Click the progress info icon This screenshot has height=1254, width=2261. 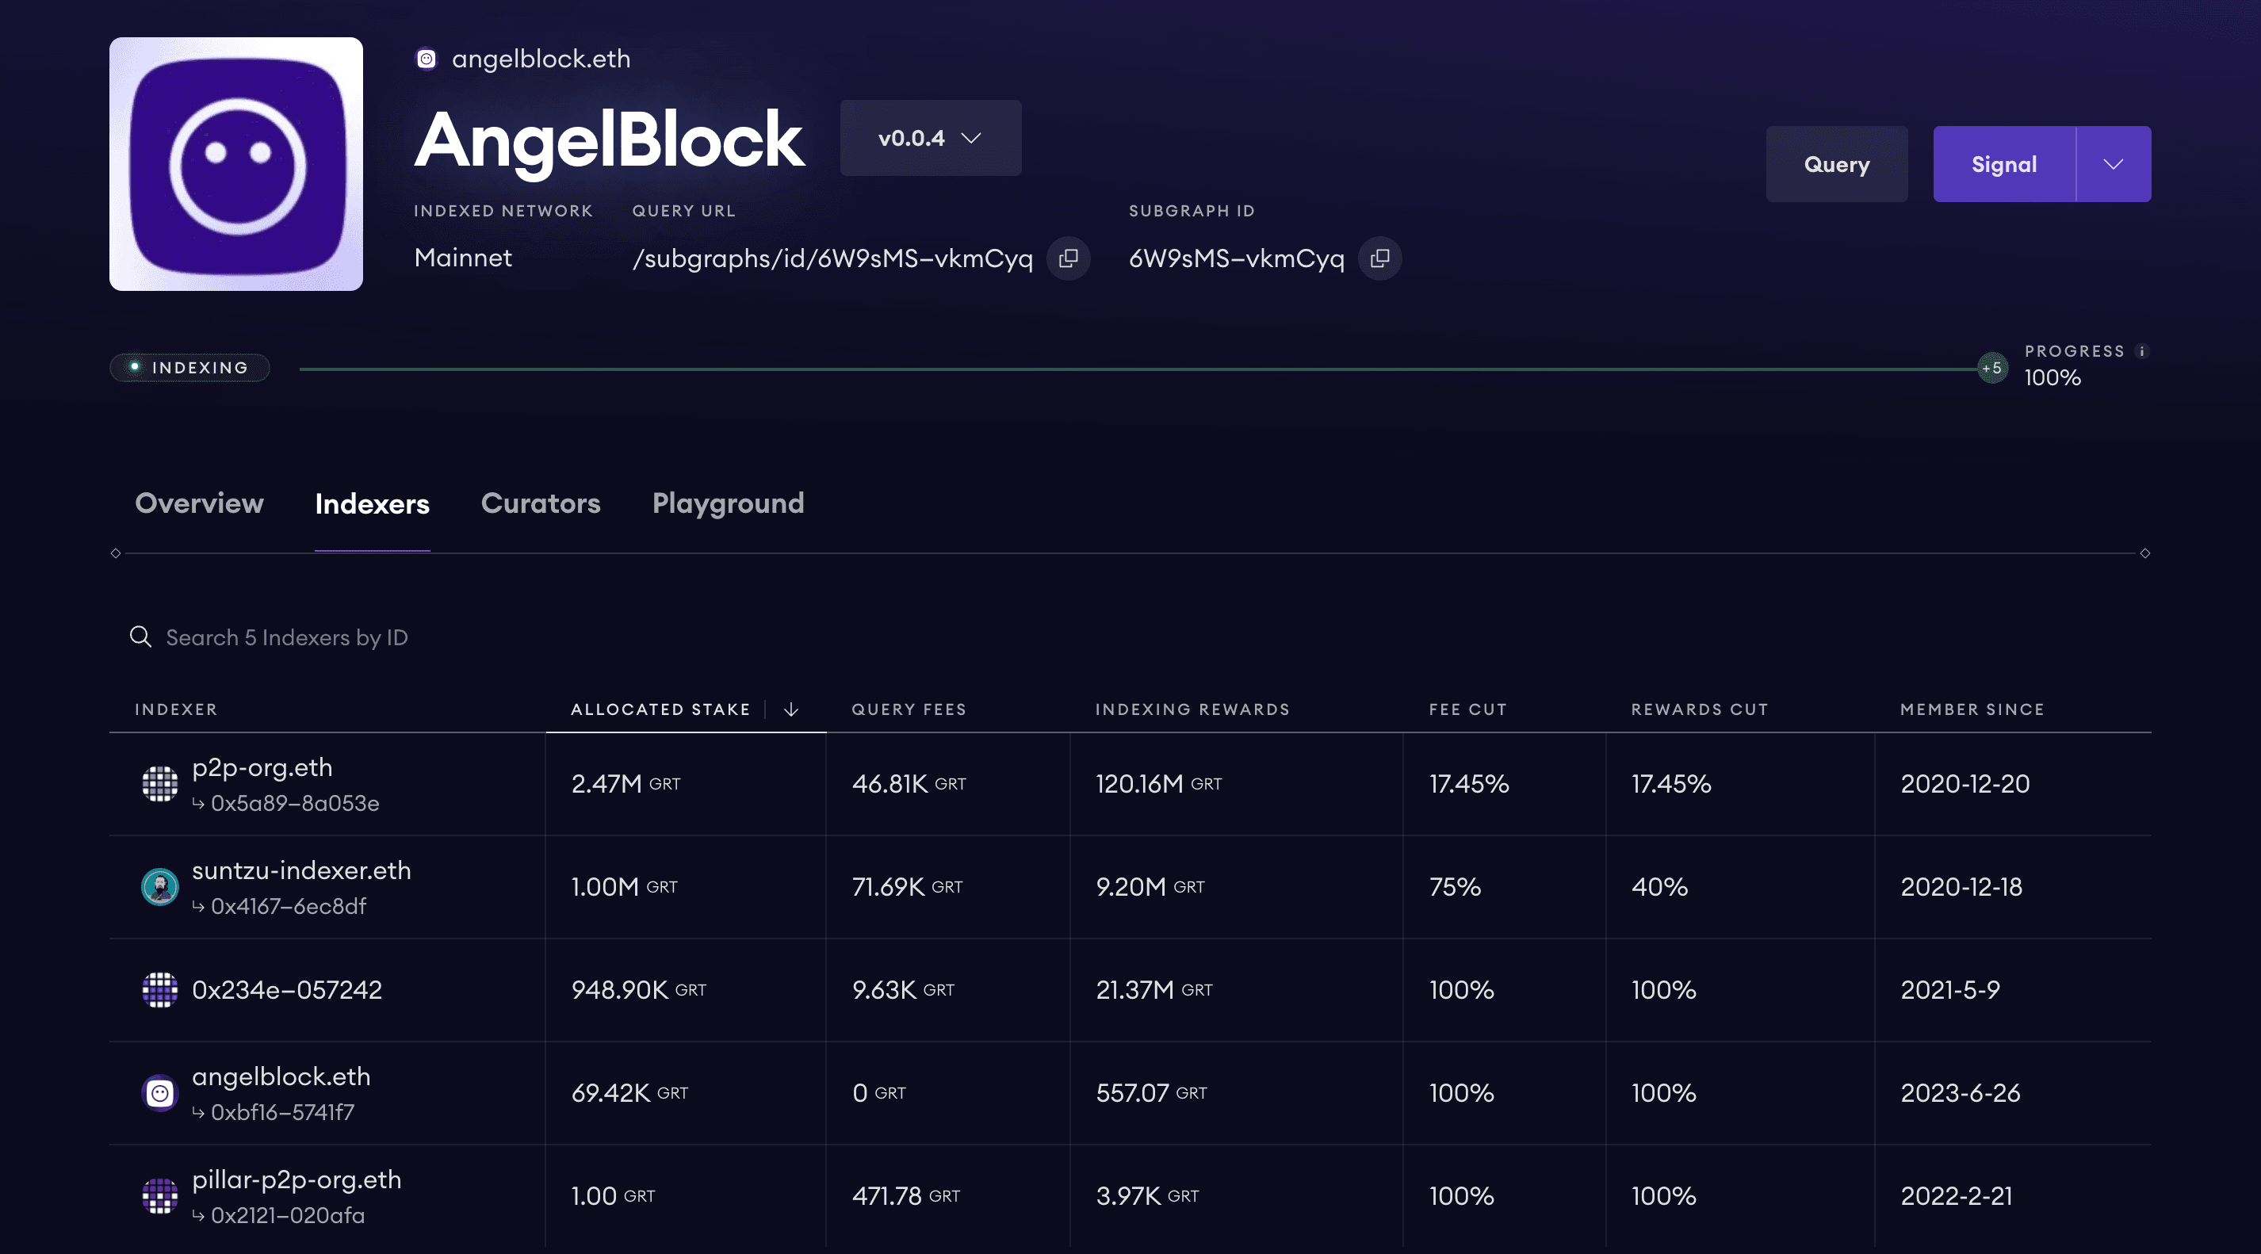[2141, 351]
